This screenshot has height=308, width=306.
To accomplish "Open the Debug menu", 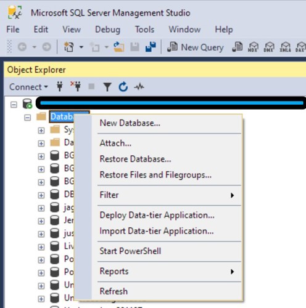I will [107, 30].
